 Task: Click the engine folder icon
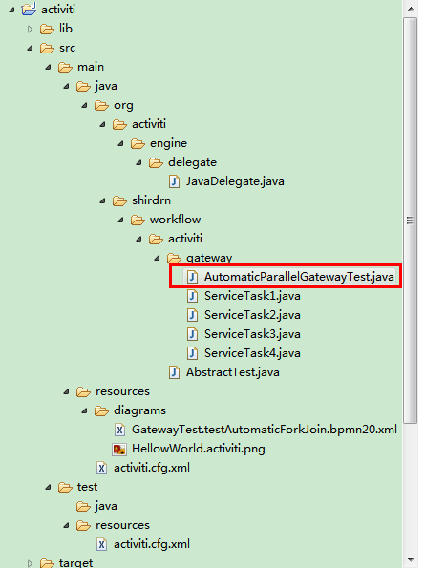pos(138,143)
